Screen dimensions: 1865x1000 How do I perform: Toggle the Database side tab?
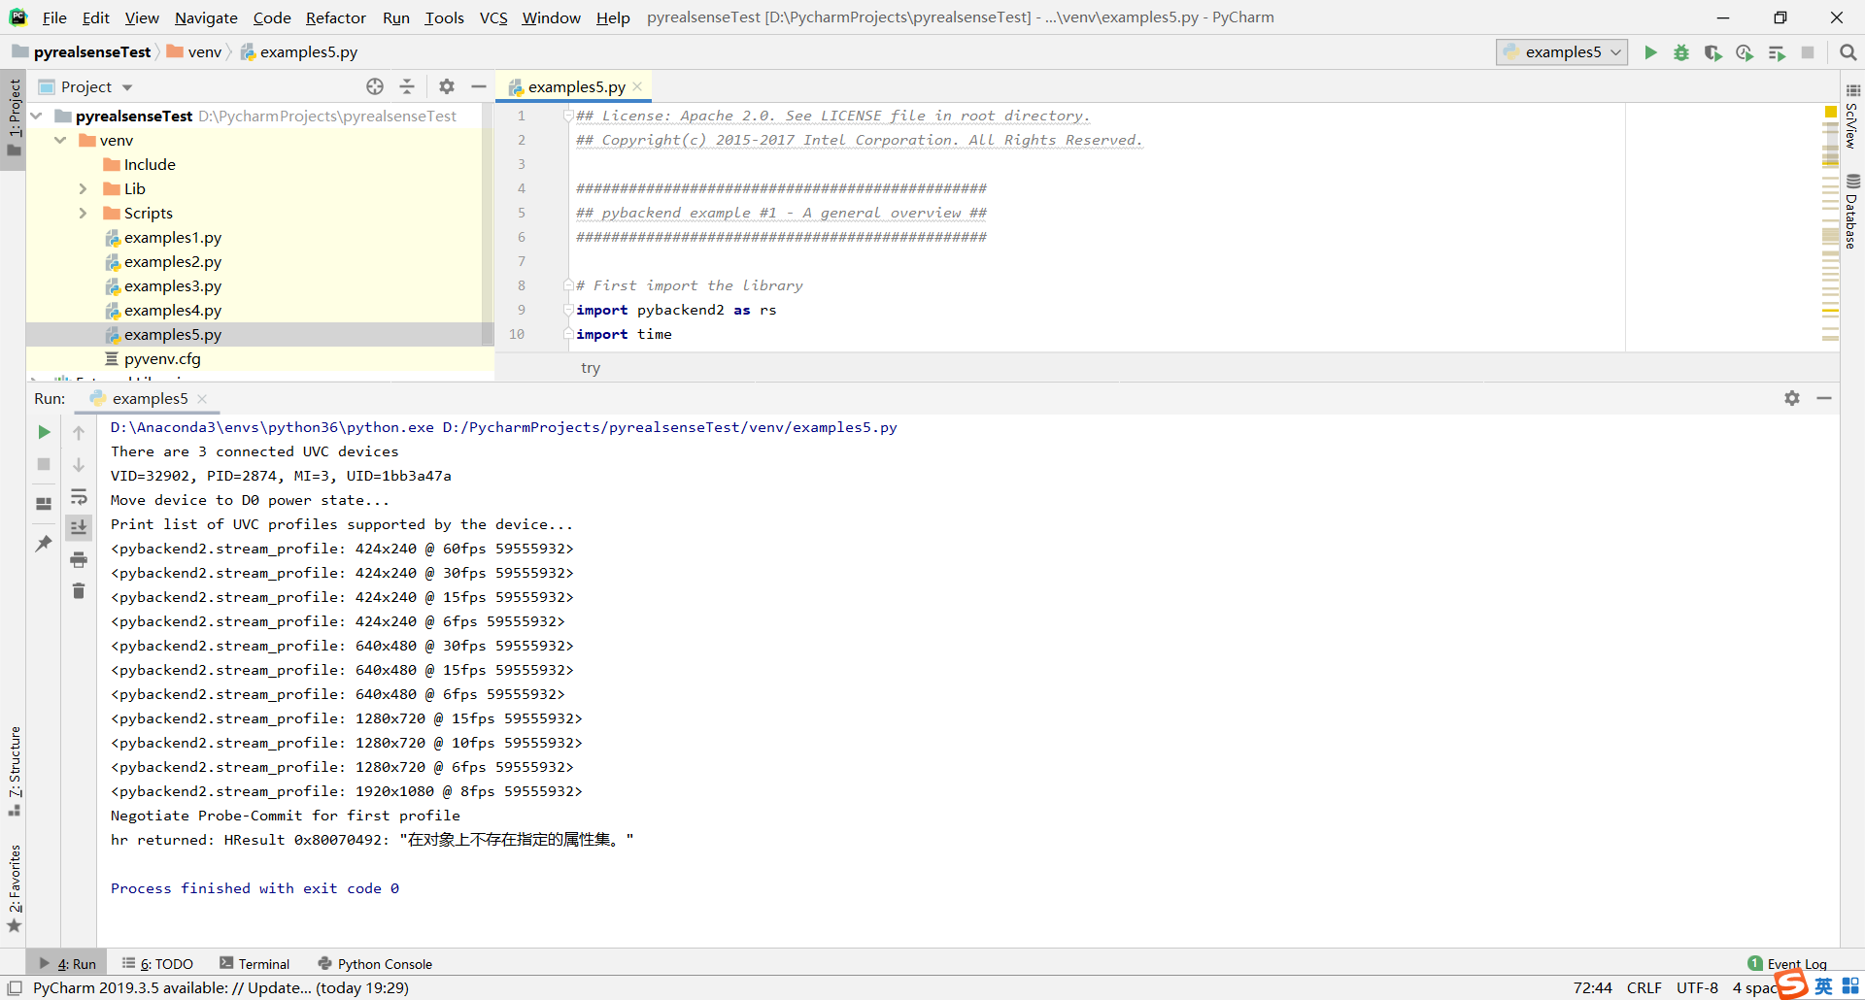[1852, 212]
